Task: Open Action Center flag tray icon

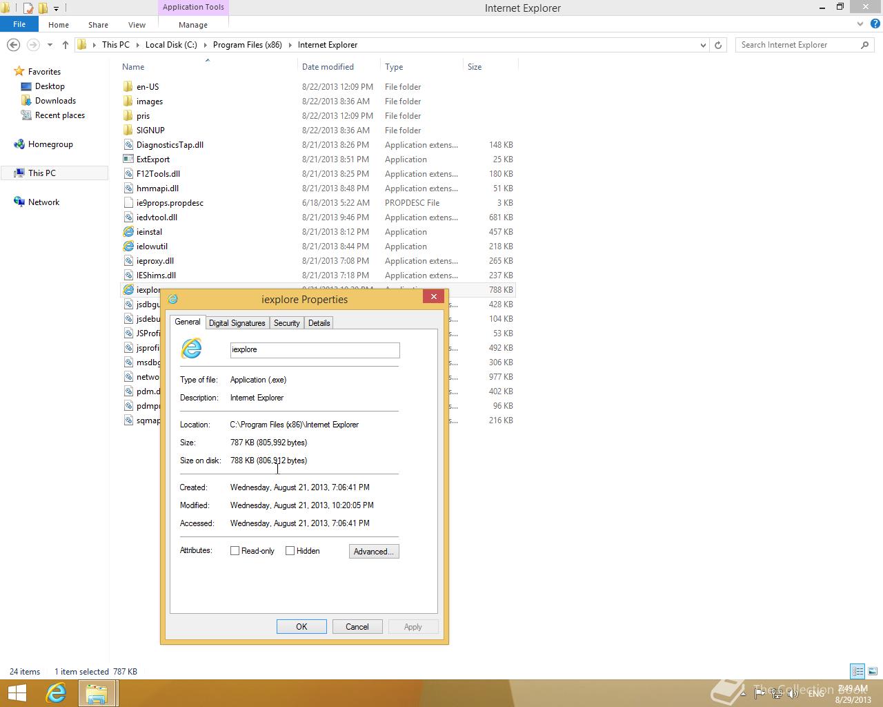Action: click(x=759, y=693)
